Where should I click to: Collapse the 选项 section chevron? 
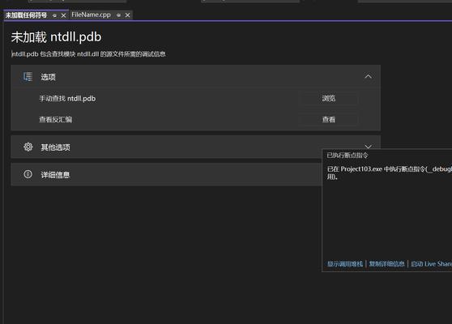click(x=368, y=77)
